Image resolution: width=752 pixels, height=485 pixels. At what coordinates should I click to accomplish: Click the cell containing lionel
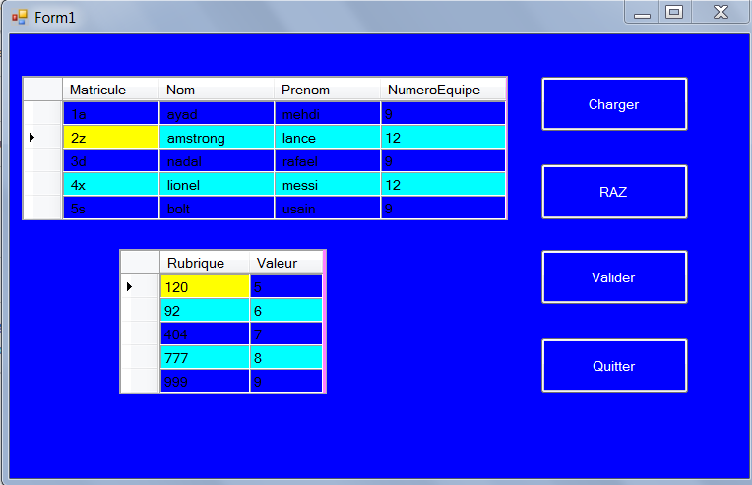(217, 184)
